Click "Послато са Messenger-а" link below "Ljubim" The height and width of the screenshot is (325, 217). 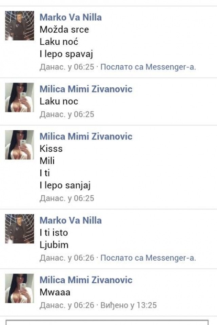[148, 258]
